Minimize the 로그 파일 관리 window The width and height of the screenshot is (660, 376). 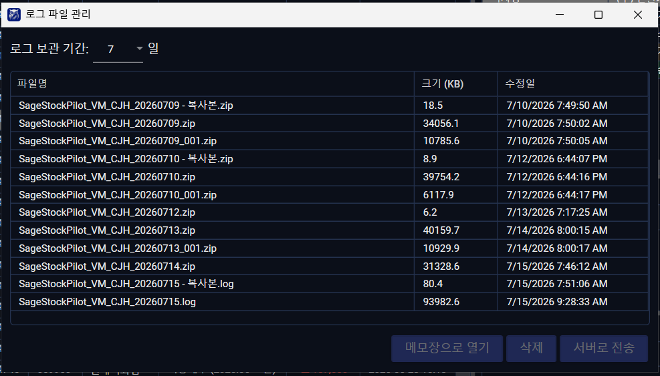coord(560,15)
